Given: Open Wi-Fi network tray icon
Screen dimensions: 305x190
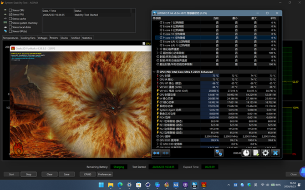Looking at the screenshot, I should (x=262, y=185).
